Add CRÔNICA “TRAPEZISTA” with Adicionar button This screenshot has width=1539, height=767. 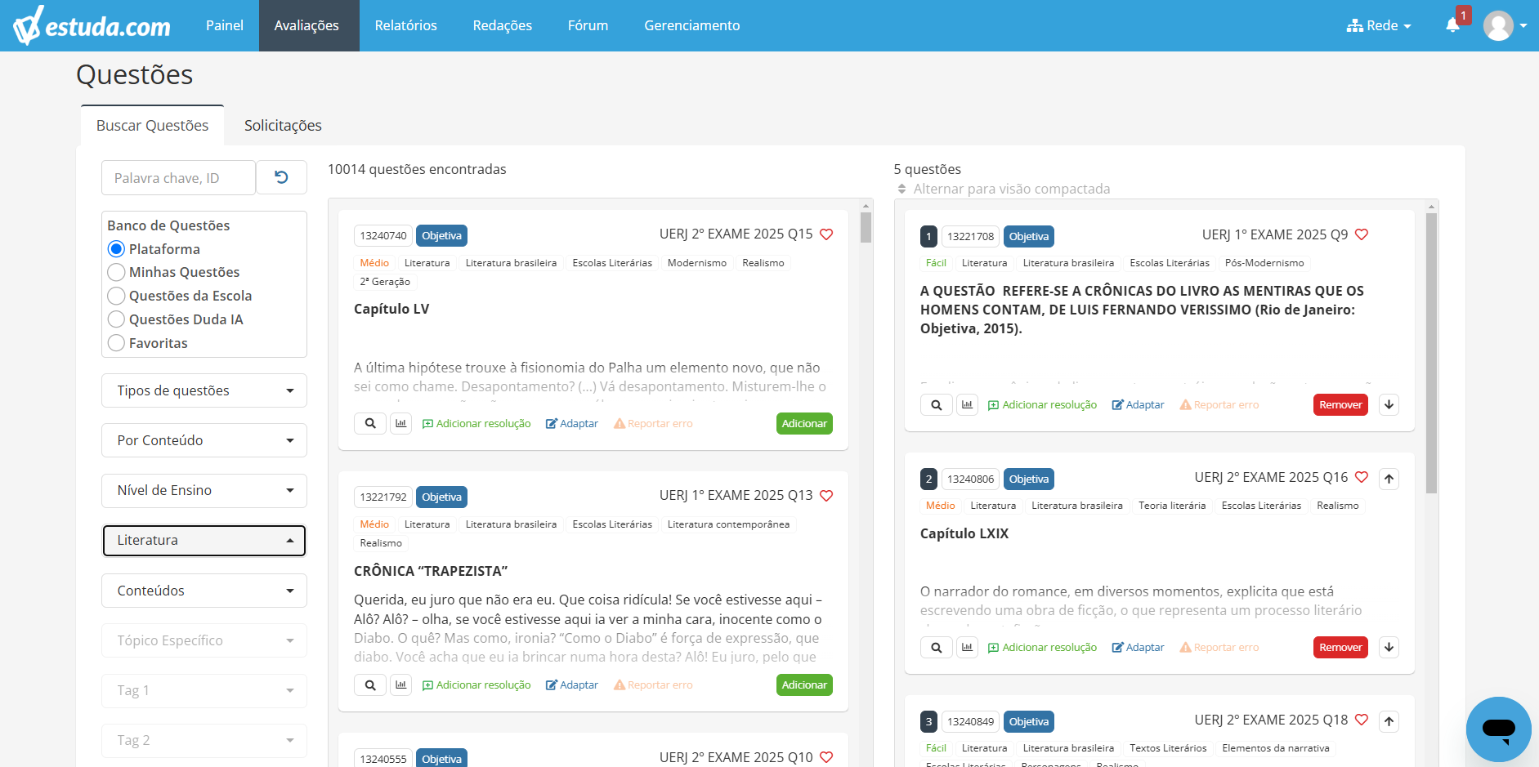[804, 685]
